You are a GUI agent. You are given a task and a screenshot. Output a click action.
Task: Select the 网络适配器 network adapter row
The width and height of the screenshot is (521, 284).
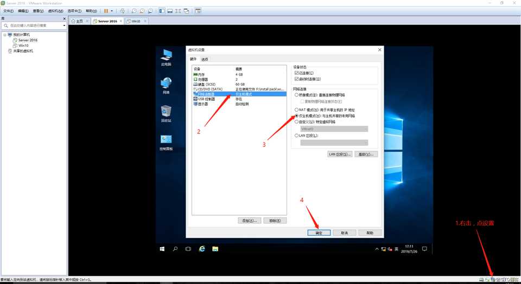(x=239, y=94)
